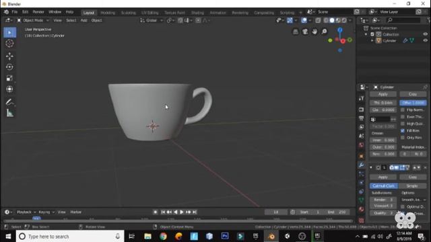This screenshot has height=242, width=431.
Task: Open the Active Tool properties tab
Action: click(x=362, y=99)
